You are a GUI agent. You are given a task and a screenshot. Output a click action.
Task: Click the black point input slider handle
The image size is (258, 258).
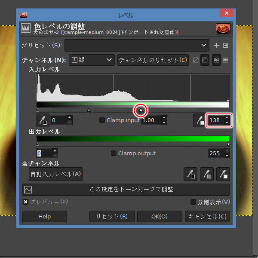(x=37, y=110)
